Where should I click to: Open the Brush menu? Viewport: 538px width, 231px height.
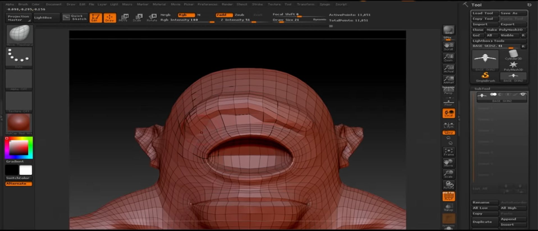pos(23,4)
